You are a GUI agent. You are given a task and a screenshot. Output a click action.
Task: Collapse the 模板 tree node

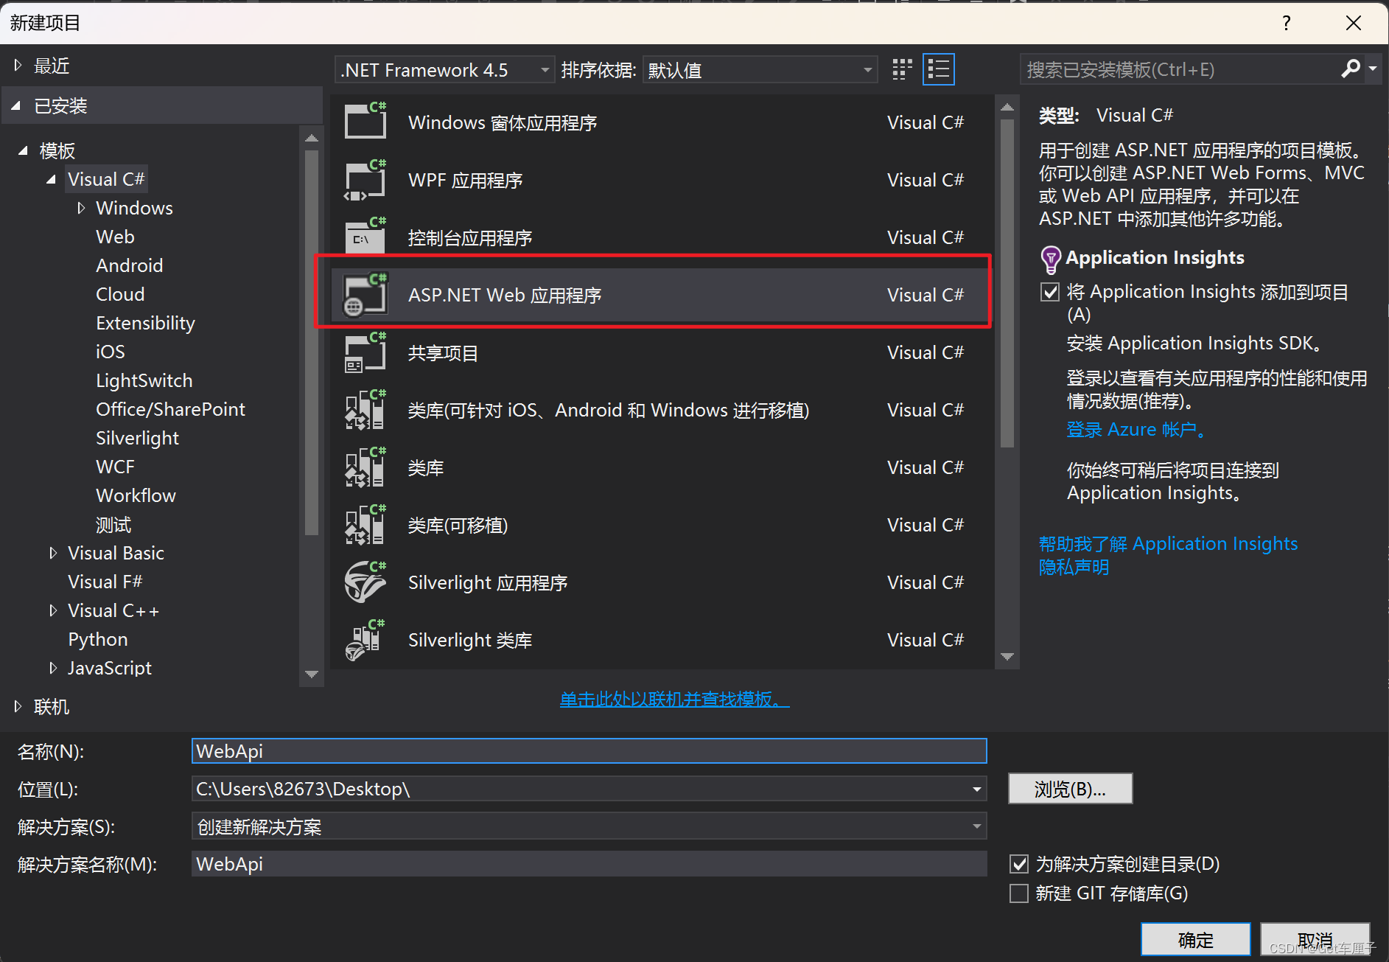24,150
